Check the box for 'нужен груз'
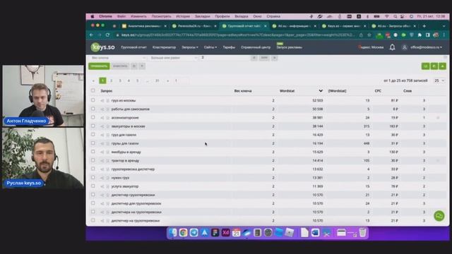Viewport: 452px width, 254px height. tap(93, 177)
